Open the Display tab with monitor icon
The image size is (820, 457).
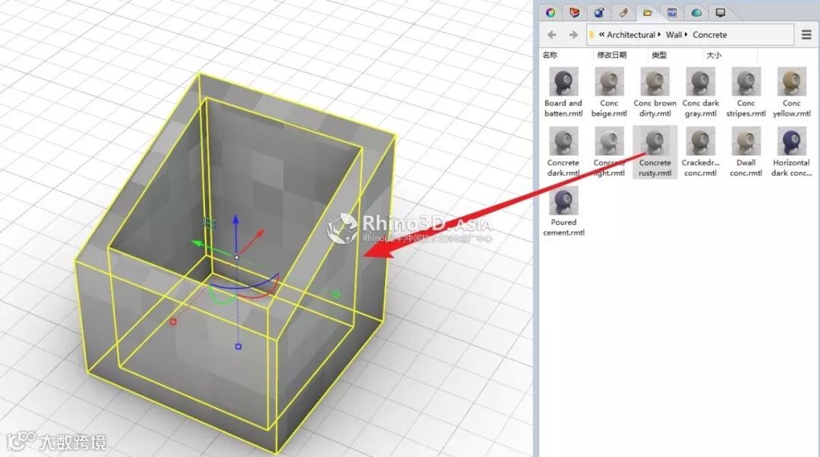point(720,13)
